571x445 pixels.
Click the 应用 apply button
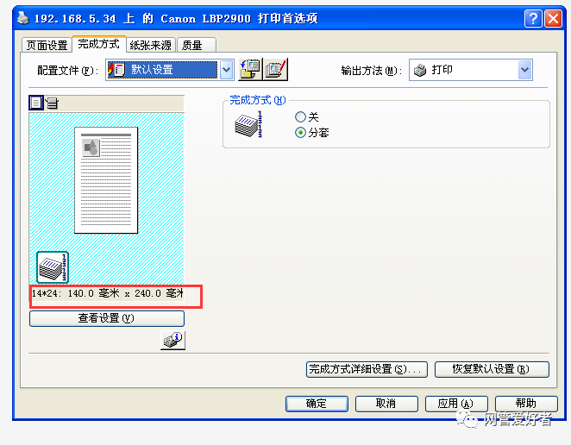pyautogui.click(x=456, y=404)
